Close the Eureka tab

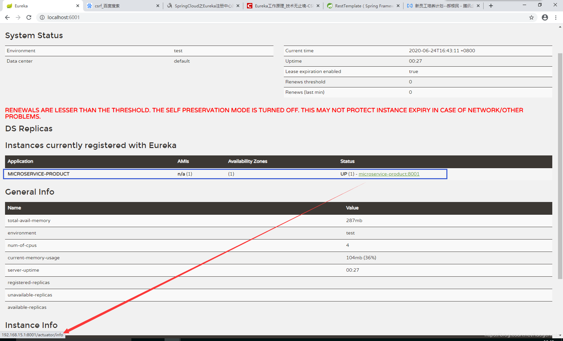78,6
